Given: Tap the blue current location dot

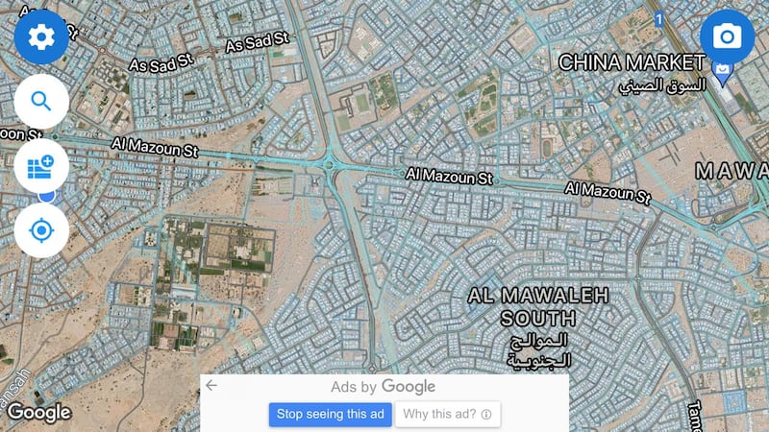Looking at the screenshot, I should point(46,197).
